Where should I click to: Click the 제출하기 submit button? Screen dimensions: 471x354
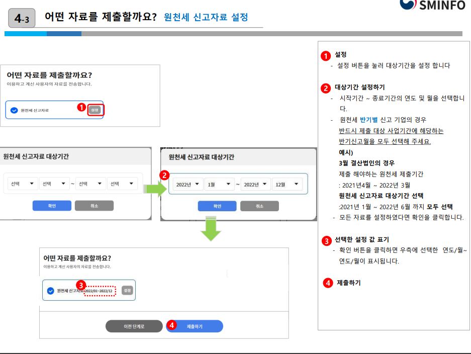(x=194, y=326)
